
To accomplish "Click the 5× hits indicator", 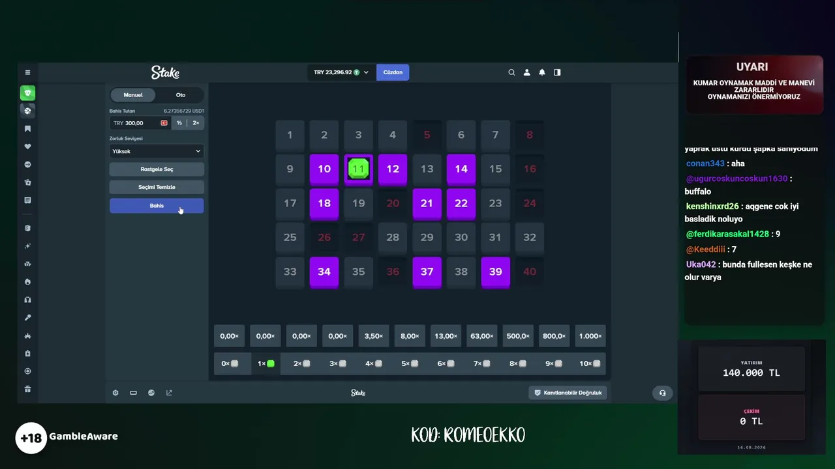I will pos(410,363).
